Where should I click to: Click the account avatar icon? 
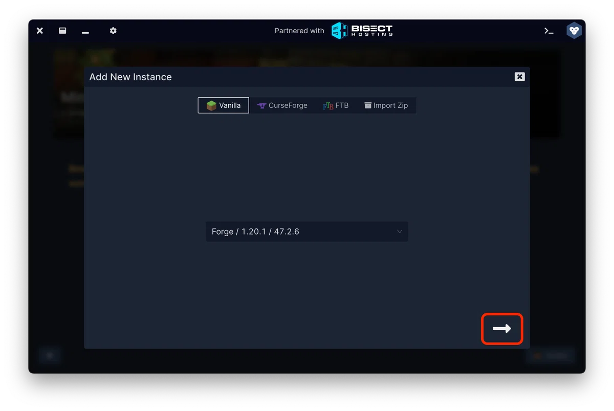[574, 31]
